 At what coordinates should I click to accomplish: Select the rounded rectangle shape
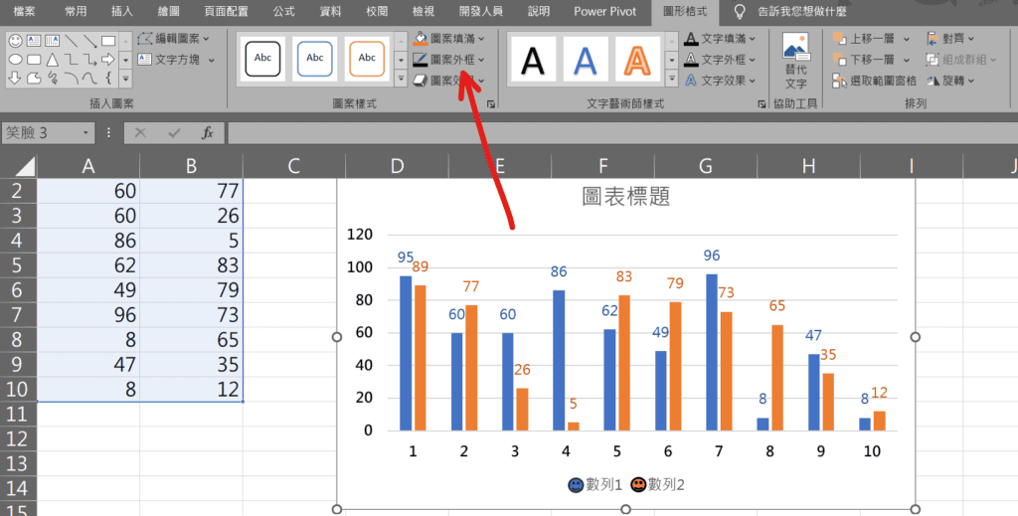coord(34,60)
